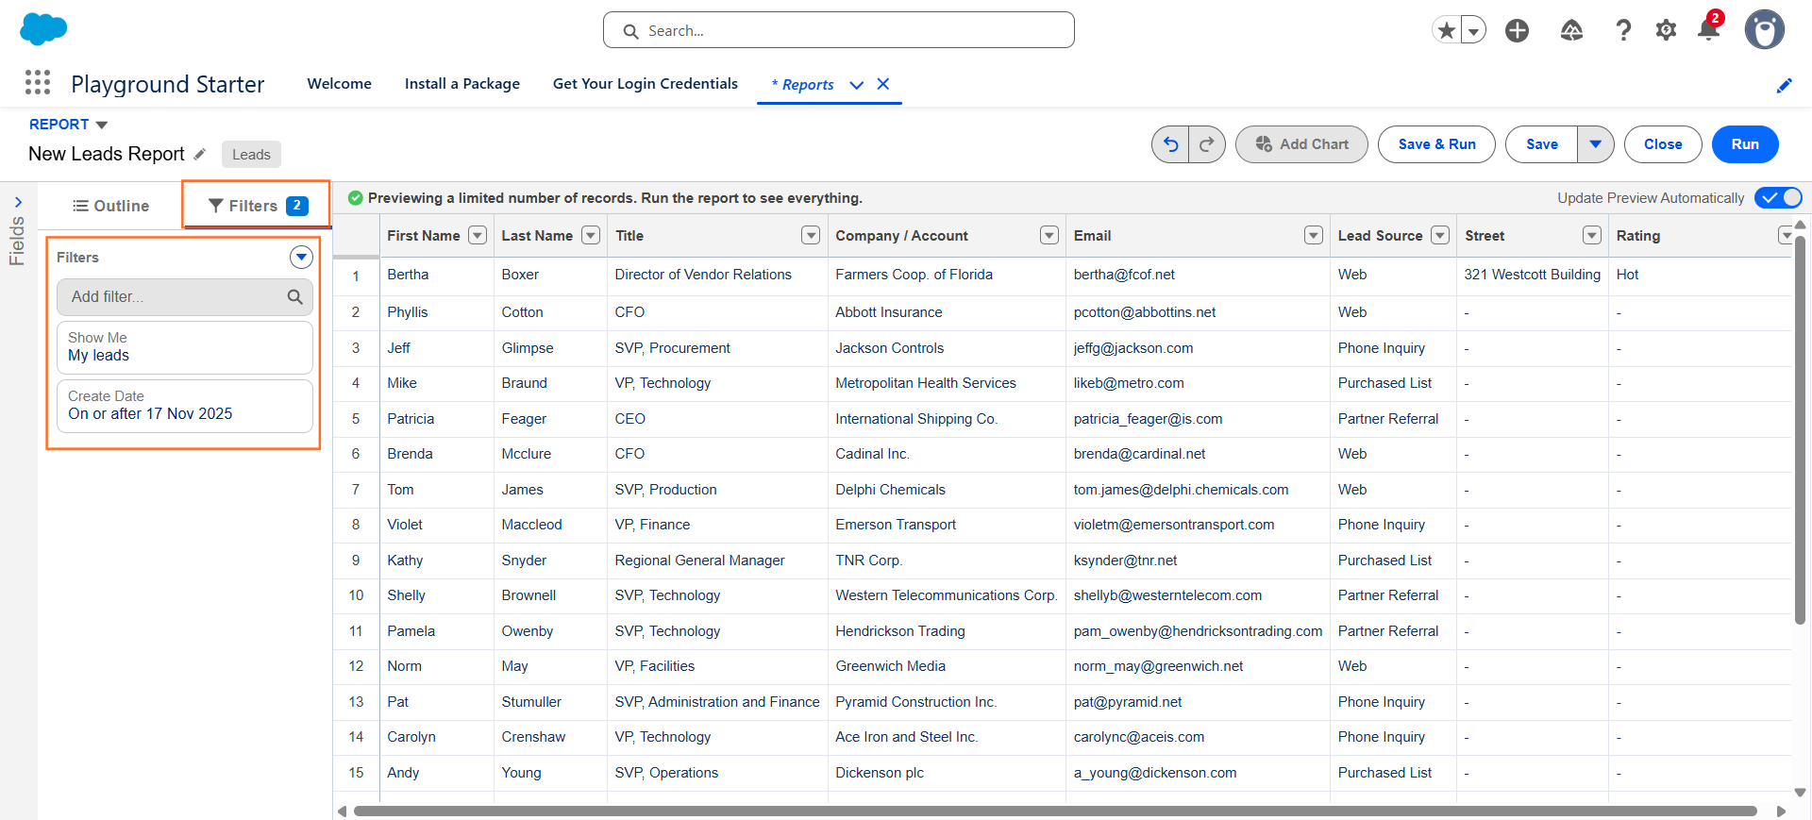Image resolution: width=1812 pixels, height=820 pixels.
Task: Open the Setup gear icon
Action: 1666,30
